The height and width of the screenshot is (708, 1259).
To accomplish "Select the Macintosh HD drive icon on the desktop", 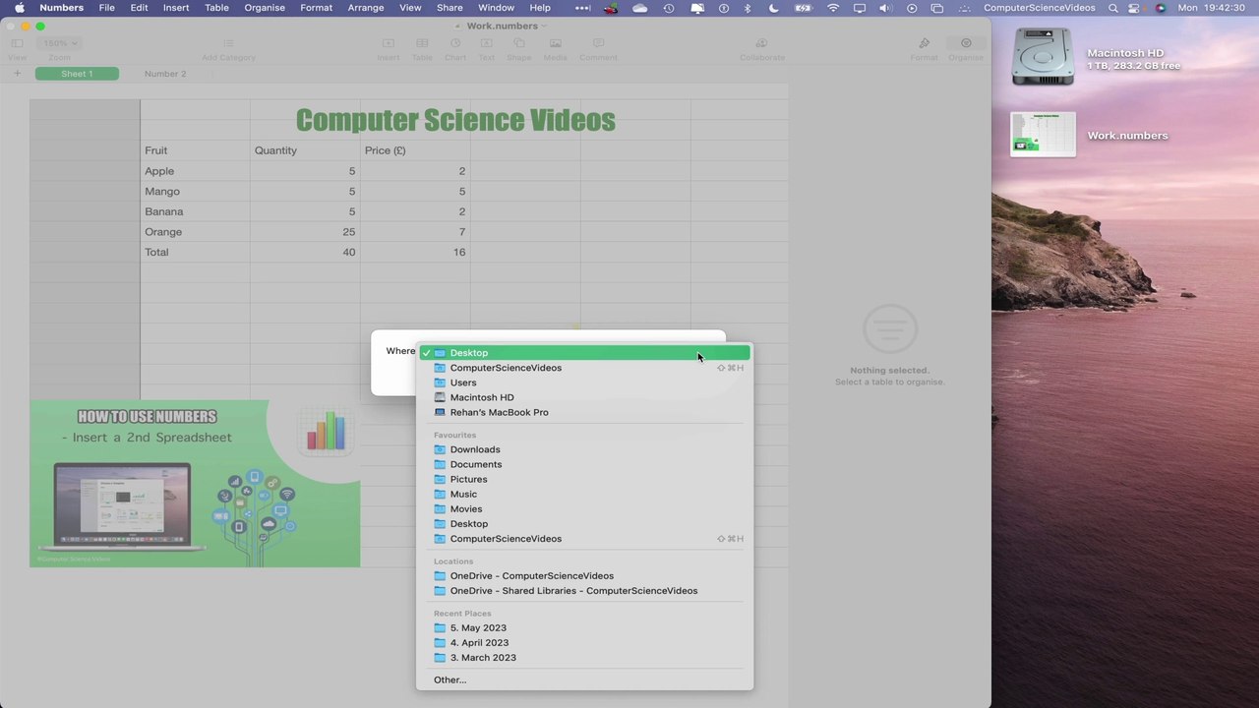I will pyautogui.click(x=1043, y=57).
